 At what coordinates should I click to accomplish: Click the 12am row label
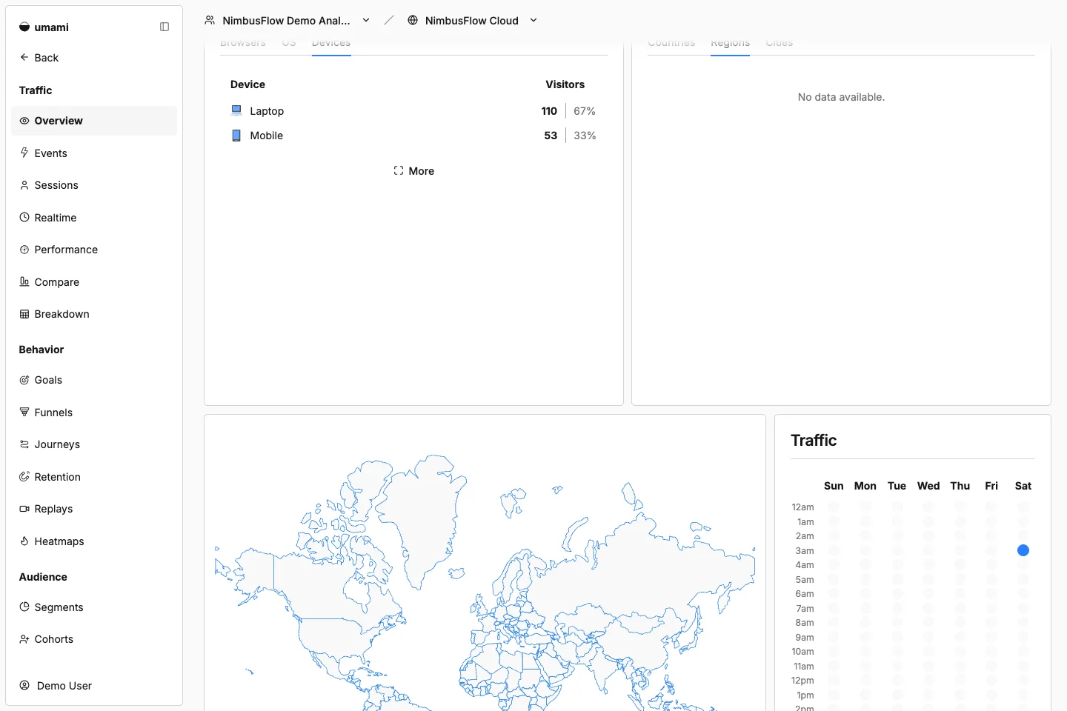tap(802, 507)
